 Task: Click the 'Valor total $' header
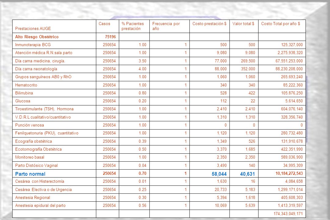point(243,24)
